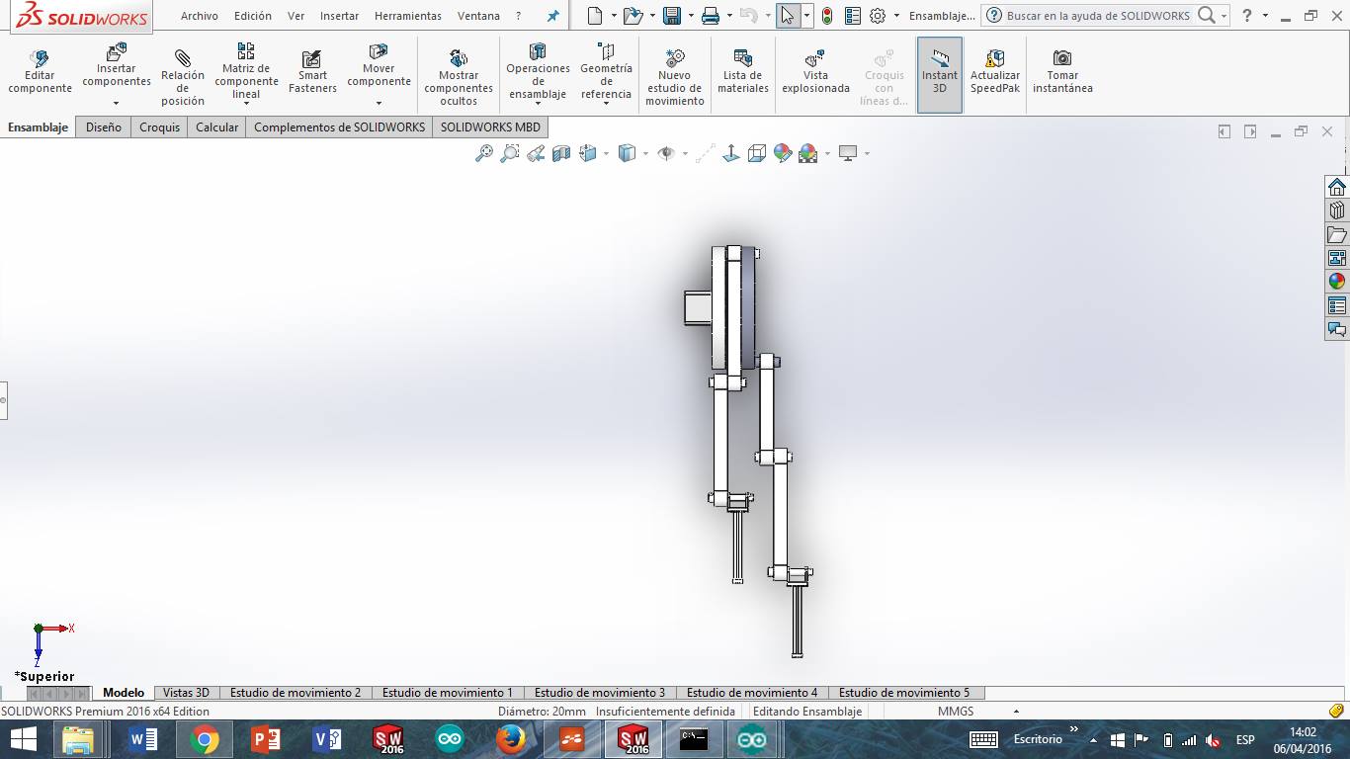Click View settings monitor icon
The height and width of the screenshot is (759, 1350).
tap(848, 153)
